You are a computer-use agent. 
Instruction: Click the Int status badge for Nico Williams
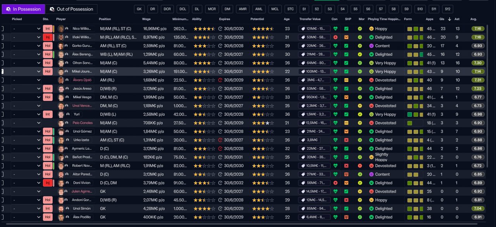pos(47,29)
